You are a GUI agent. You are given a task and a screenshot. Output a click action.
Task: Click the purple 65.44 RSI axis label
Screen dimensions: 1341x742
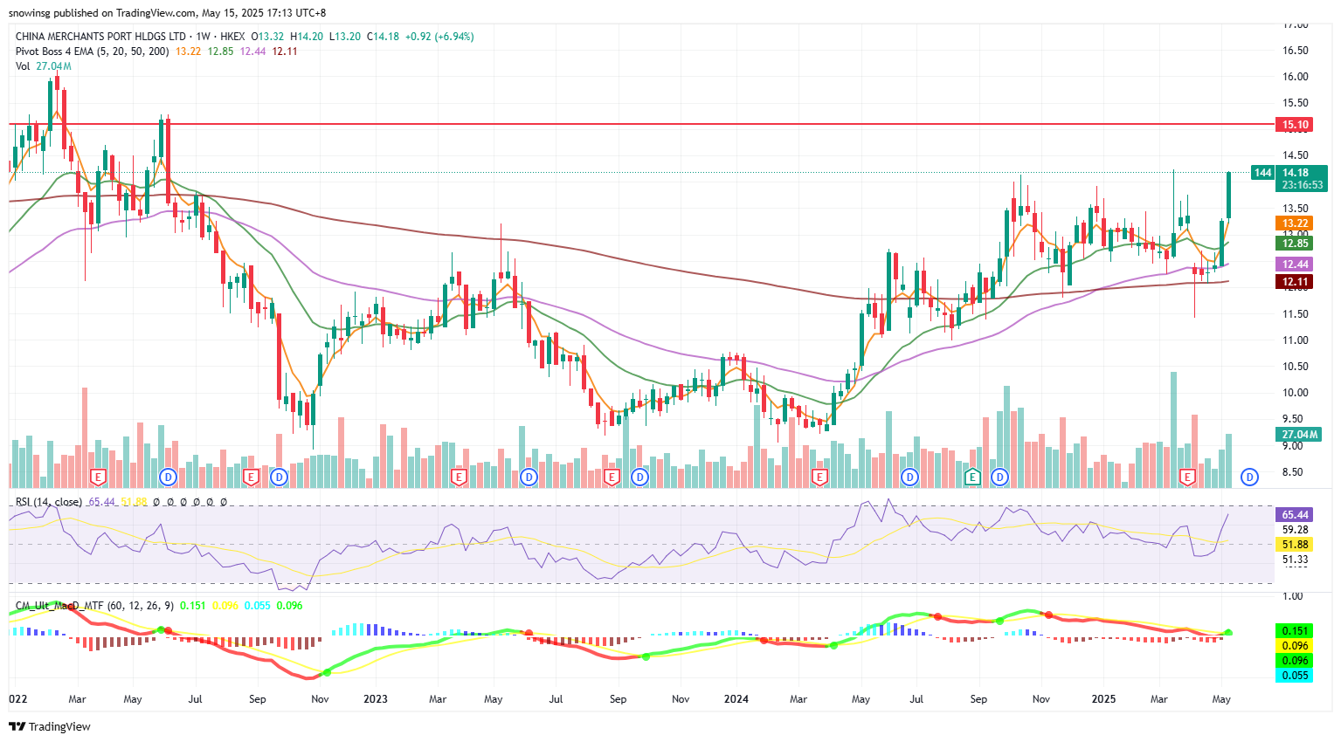[1295, 515]
